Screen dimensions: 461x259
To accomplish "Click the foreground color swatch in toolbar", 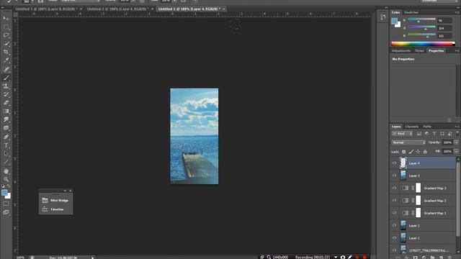I will pos(4,193).
